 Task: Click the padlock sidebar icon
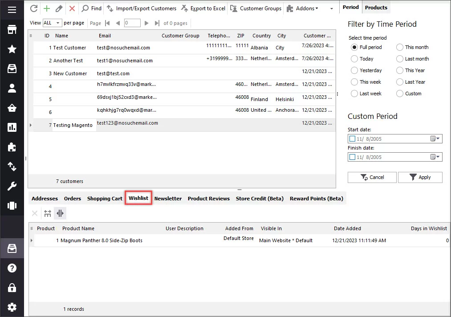(x=12, y=288)
